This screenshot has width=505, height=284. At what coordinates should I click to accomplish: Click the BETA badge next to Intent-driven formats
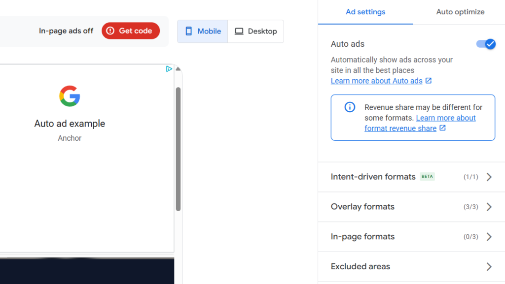tap(428, 176)
